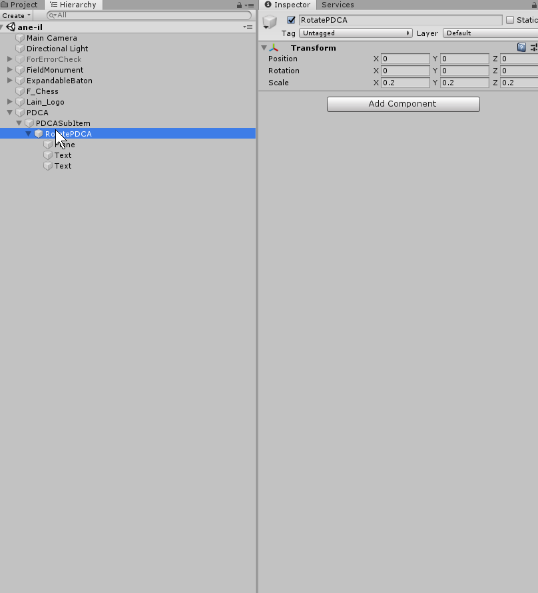The width and height of the screenshot is (538, 593).
Task: Click the Position Y field
Action: click(x=465, y=59)
